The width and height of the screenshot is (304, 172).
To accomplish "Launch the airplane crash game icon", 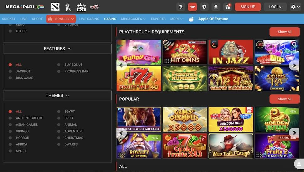I will point(94,7).
